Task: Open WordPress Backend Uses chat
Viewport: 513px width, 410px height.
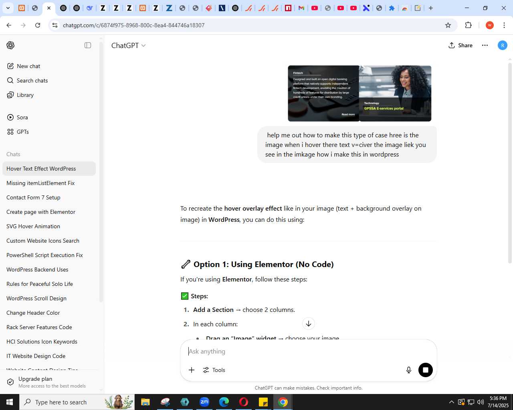Action: [49, 269]
